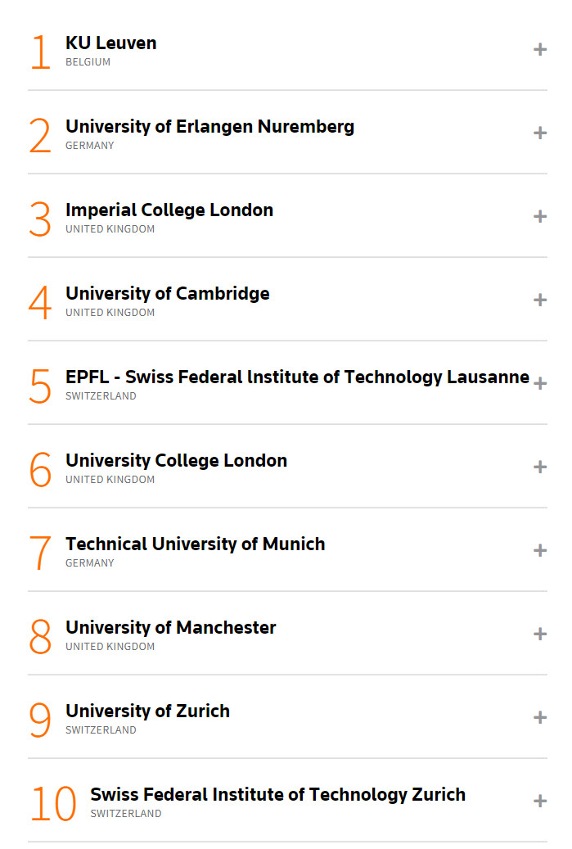Expand Swiss Federal Institute Zurich plus icon

point(539,801)
